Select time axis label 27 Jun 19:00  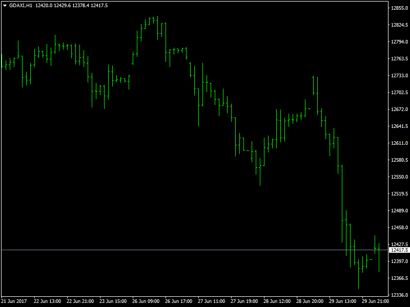pos(244,301)
